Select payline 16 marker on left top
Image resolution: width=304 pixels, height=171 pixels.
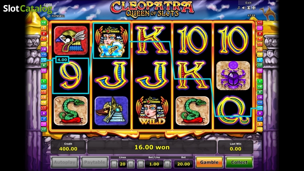(x=44, y=23)
